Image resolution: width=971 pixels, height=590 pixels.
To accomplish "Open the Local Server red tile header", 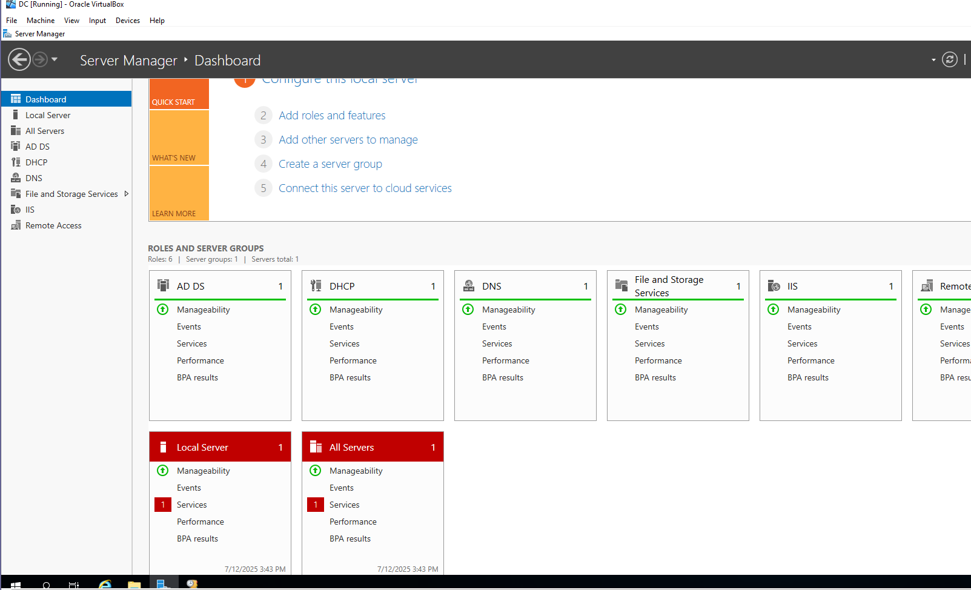I will (220, 447).
